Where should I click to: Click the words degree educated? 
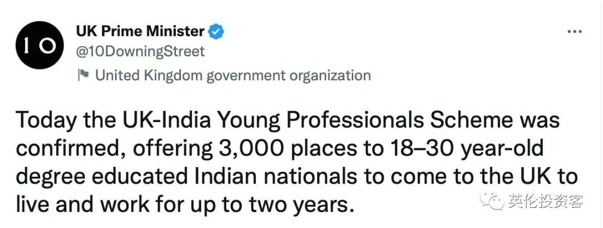102,176
